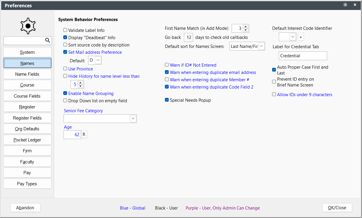Open Default sort for Names Screen dropdown
The width and height of the screenshot is (362, 218).
pos(262,46)
